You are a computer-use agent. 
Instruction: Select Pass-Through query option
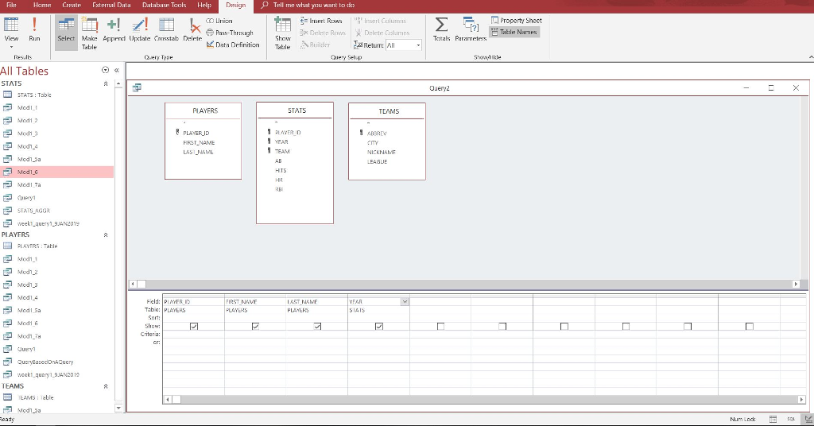230,33
